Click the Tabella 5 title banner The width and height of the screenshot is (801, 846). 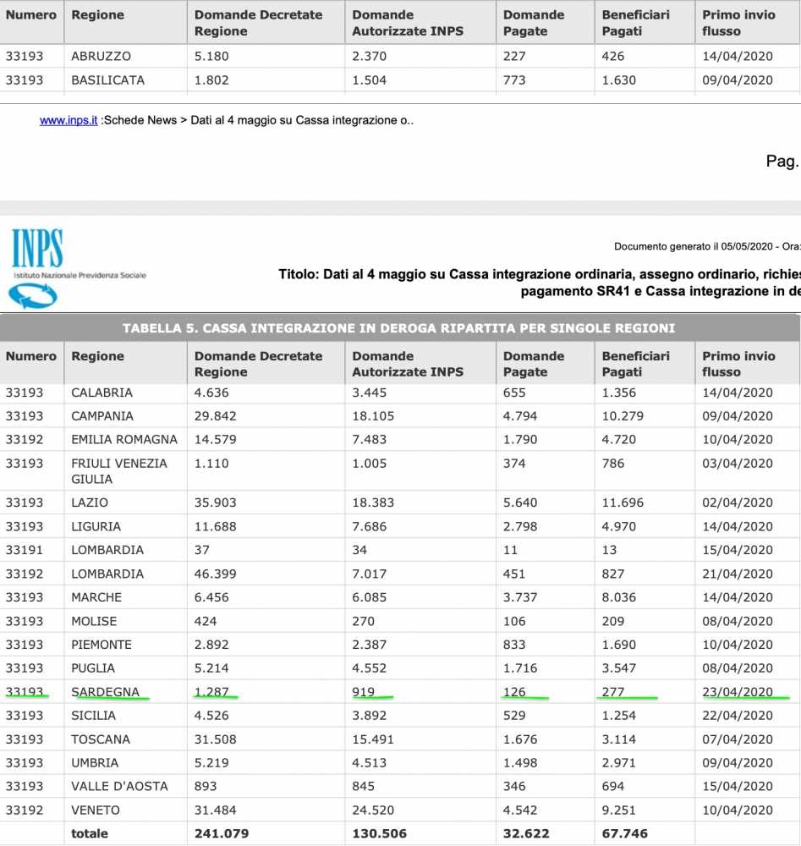pos(399,328)
